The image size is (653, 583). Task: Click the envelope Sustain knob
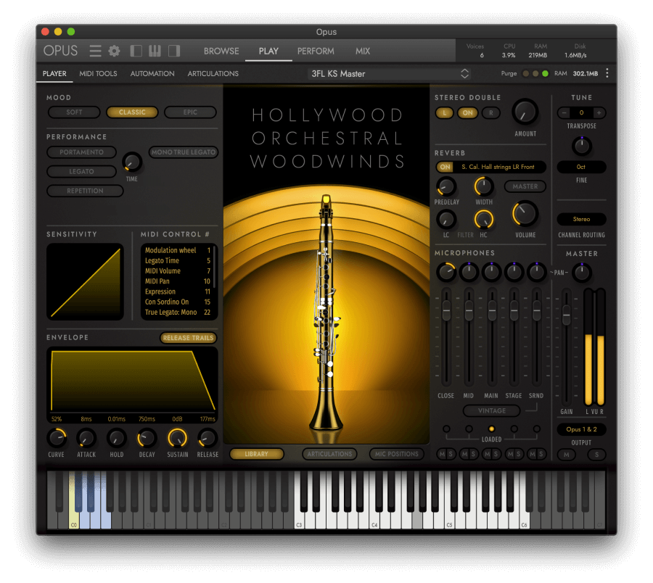[178, 438]
